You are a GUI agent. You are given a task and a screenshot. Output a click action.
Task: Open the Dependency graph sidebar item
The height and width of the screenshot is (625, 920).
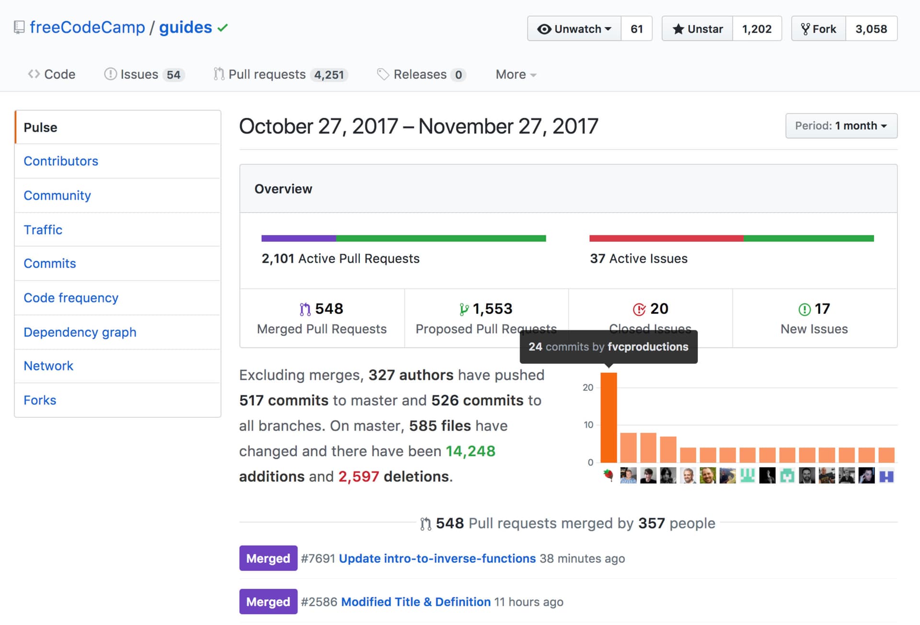(80, 332)
